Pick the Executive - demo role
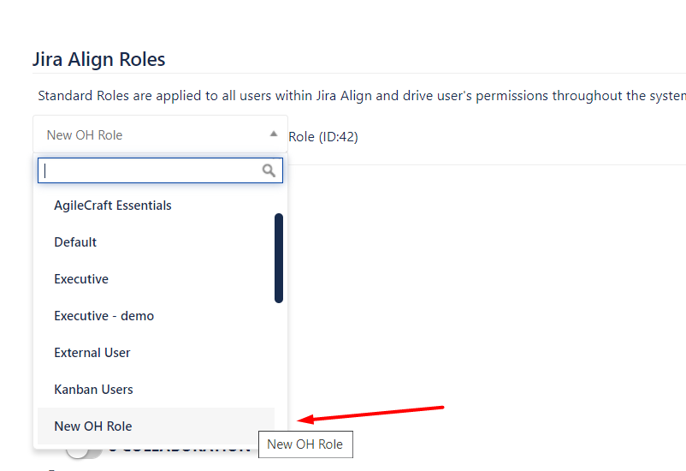 [103, 316]
